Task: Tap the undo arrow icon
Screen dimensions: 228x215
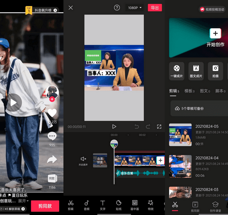Action: pos(137,127)
